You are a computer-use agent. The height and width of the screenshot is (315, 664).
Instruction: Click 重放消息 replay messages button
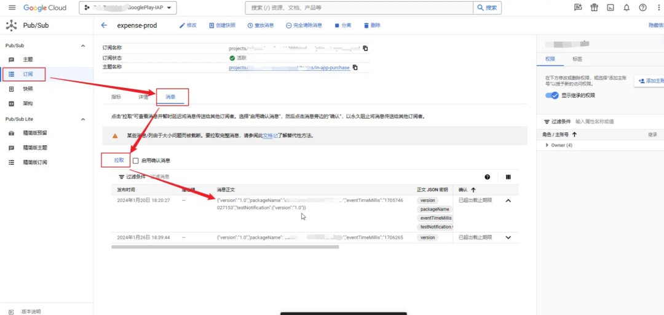[261, 25]
